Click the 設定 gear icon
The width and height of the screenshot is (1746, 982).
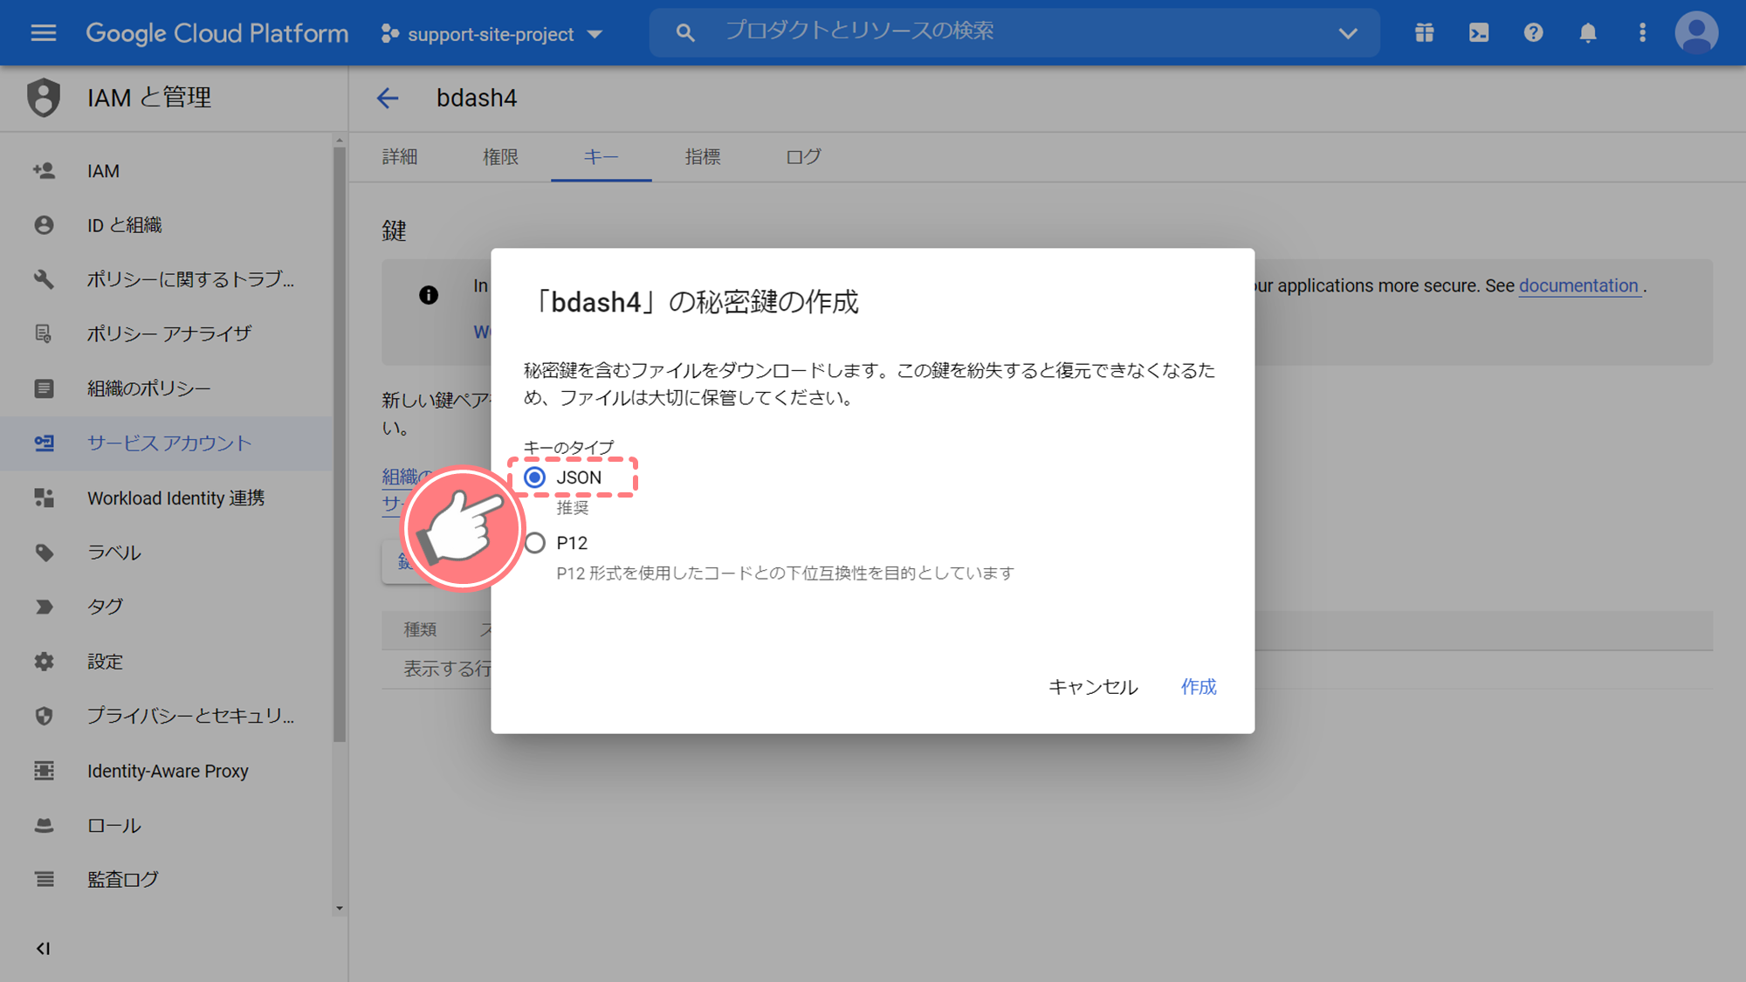point(44,662)
